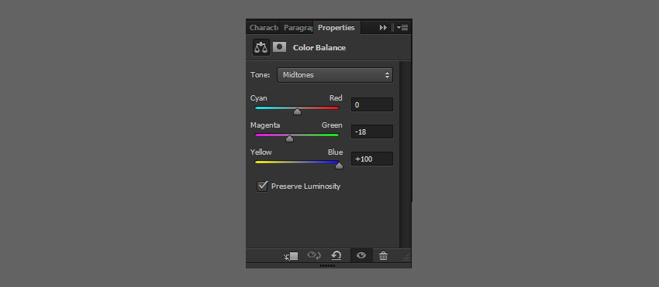The height and width of the screenshot is (287, 659).
Task: Click the Yellow-Blue slider handle
Action: [339, 166]
